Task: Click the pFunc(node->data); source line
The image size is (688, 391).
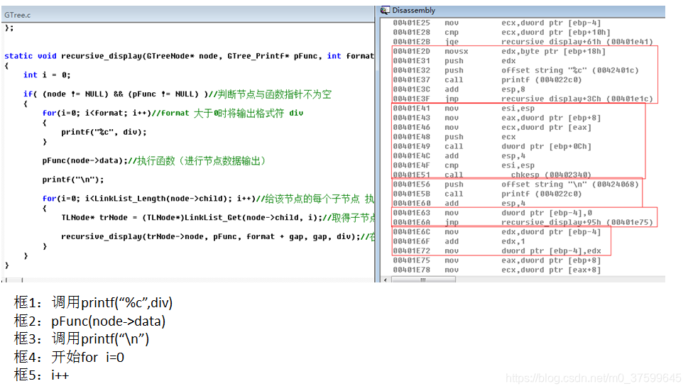Action: [154, 161]
